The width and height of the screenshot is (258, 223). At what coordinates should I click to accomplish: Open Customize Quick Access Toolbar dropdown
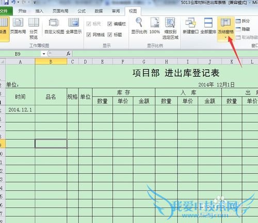click(x=35, y=3)
